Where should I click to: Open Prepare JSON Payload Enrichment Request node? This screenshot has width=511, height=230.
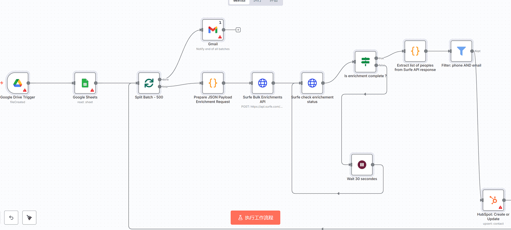(213, 83)
